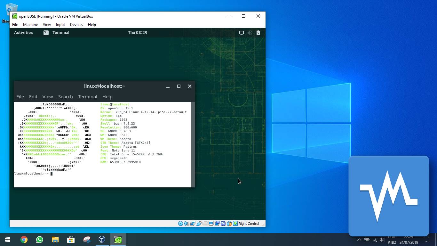Click the openSUSE icon in VirtualBox title bar
The image size is (437, 246).
tap(15, 16)
